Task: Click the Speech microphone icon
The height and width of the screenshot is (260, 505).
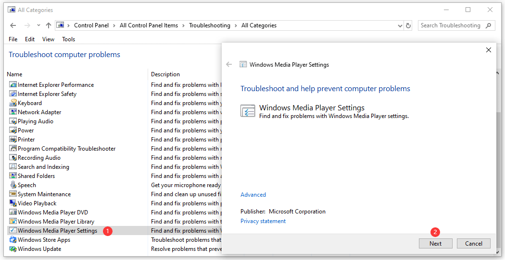Action: [x=13, y=185]
